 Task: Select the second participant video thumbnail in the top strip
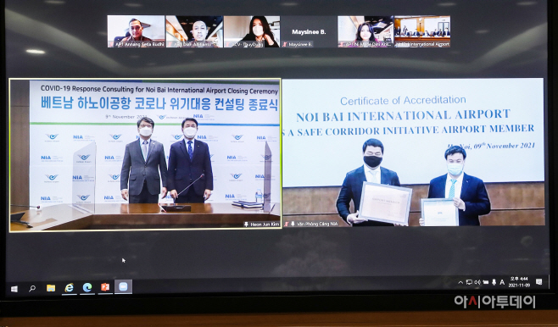point(194,31)
